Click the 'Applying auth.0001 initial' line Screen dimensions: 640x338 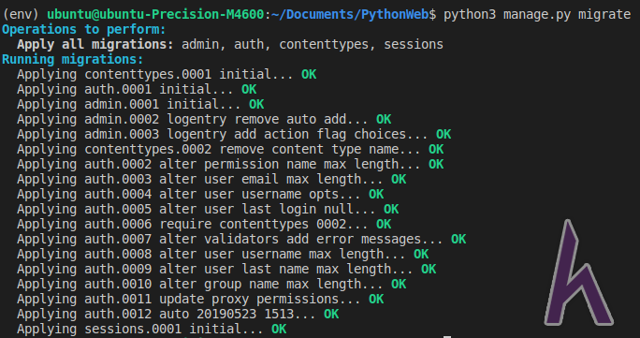pos(125,89)
